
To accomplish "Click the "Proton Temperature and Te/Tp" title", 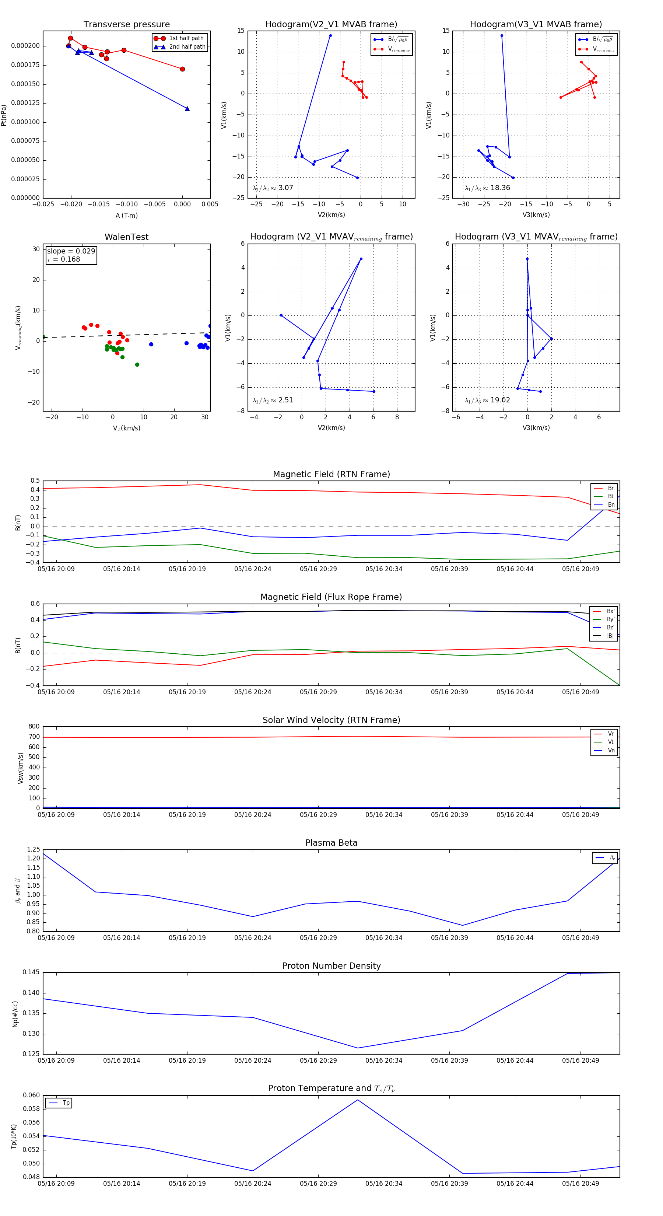I will pos(331,1089).
